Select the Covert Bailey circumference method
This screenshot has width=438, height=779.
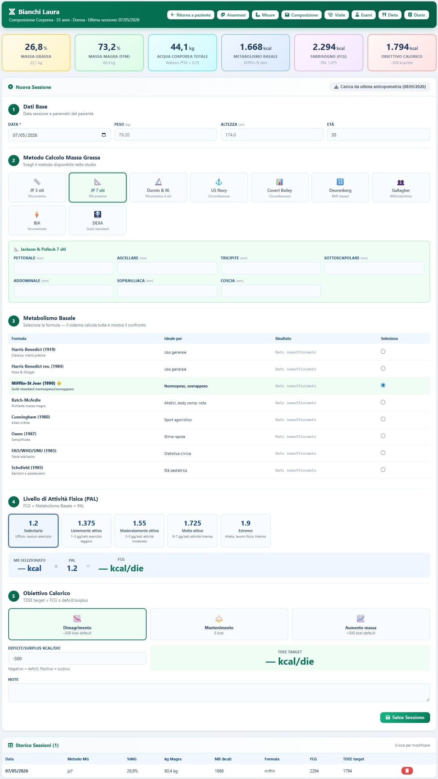tap(280, 187)
